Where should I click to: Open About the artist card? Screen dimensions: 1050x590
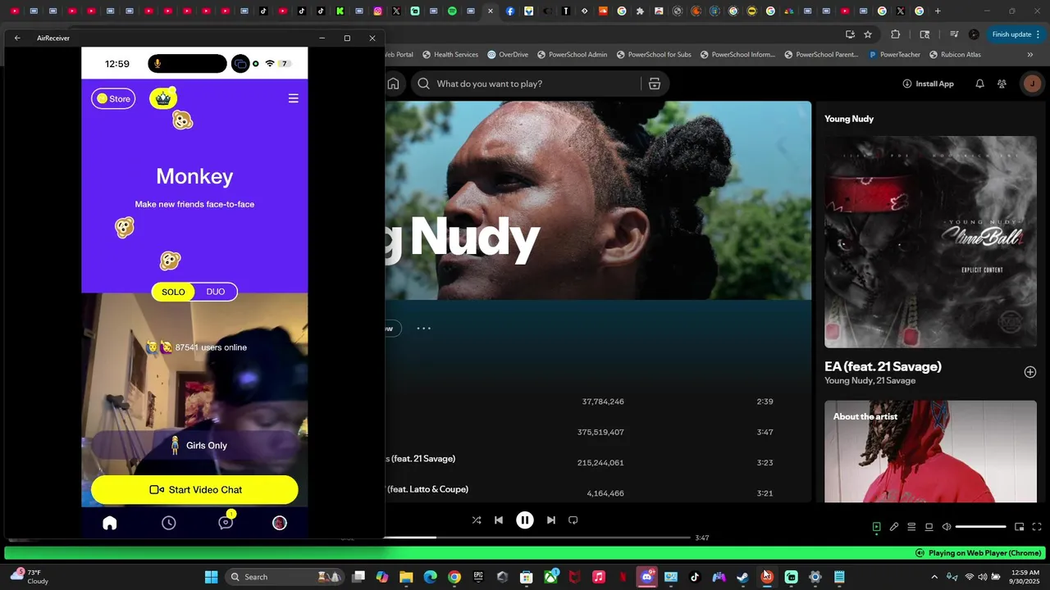[x=930, y=451]
